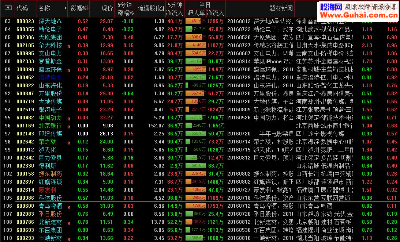Select 孚日股份 stock name

(50, 214)
